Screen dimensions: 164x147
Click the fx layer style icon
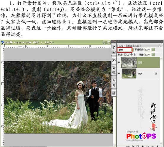tap(133, 146)
